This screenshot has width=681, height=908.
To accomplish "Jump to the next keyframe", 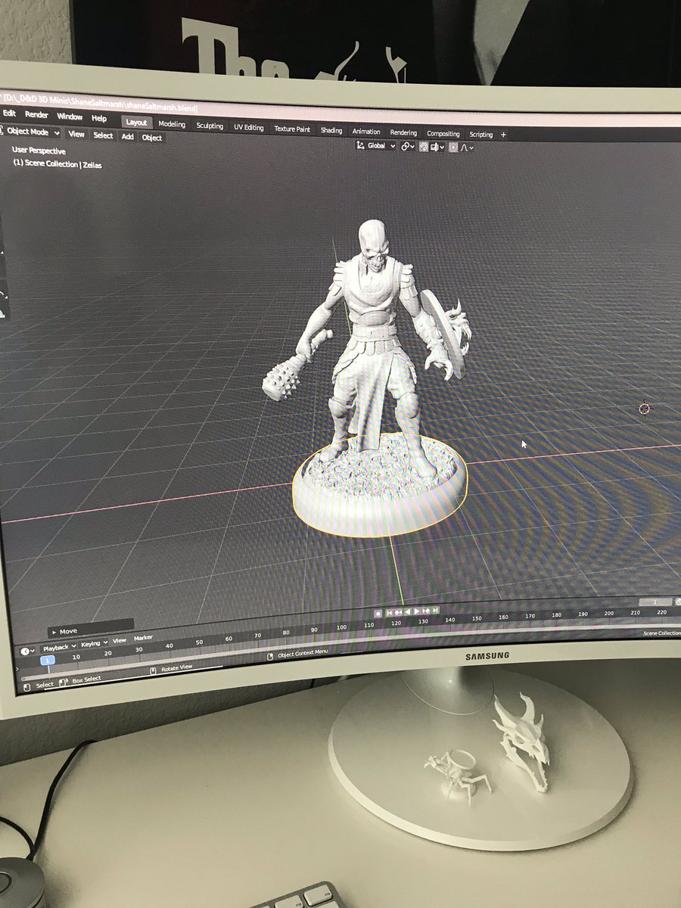I will pos(426,611).
